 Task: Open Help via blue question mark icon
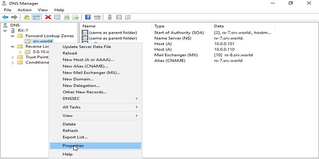(x=88, y=17)
